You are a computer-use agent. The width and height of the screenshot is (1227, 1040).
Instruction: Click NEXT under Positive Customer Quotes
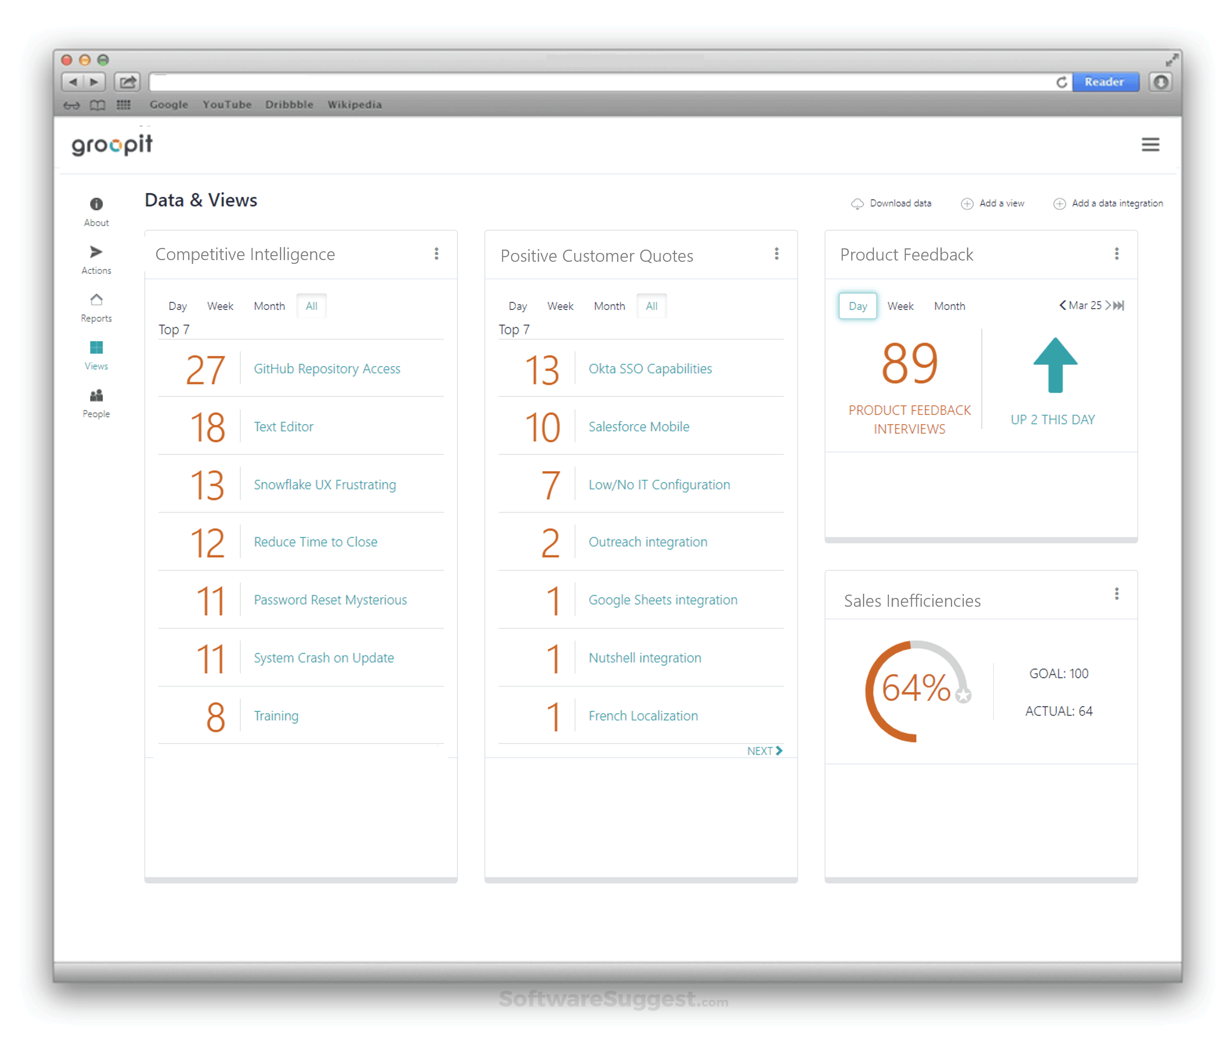pyautogui.click(x=764, y=751)
